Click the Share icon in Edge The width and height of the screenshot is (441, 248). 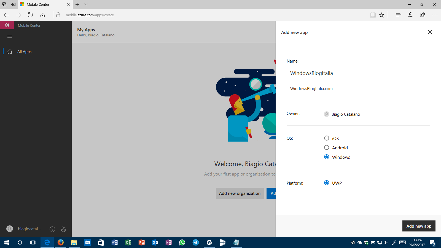[x=423, y=15]
